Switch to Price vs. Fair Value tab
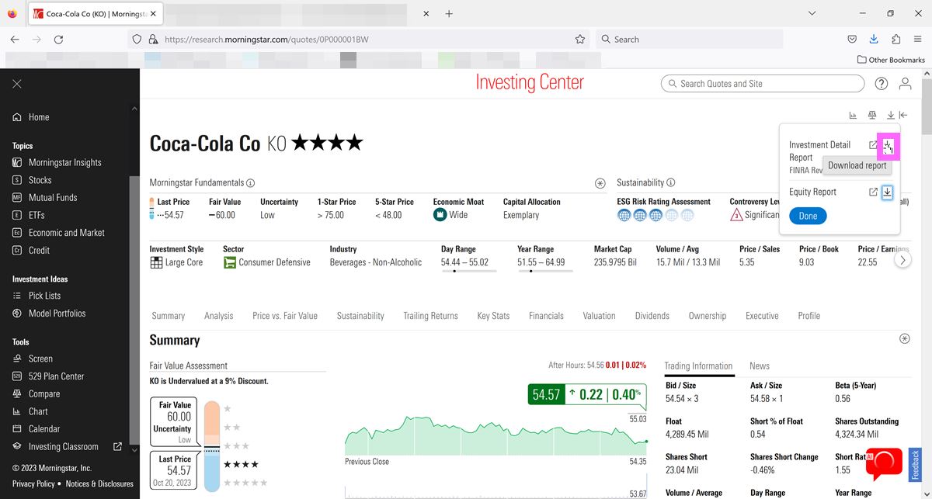The width and height of the screenshot is (932, 499). coord(285,316)
